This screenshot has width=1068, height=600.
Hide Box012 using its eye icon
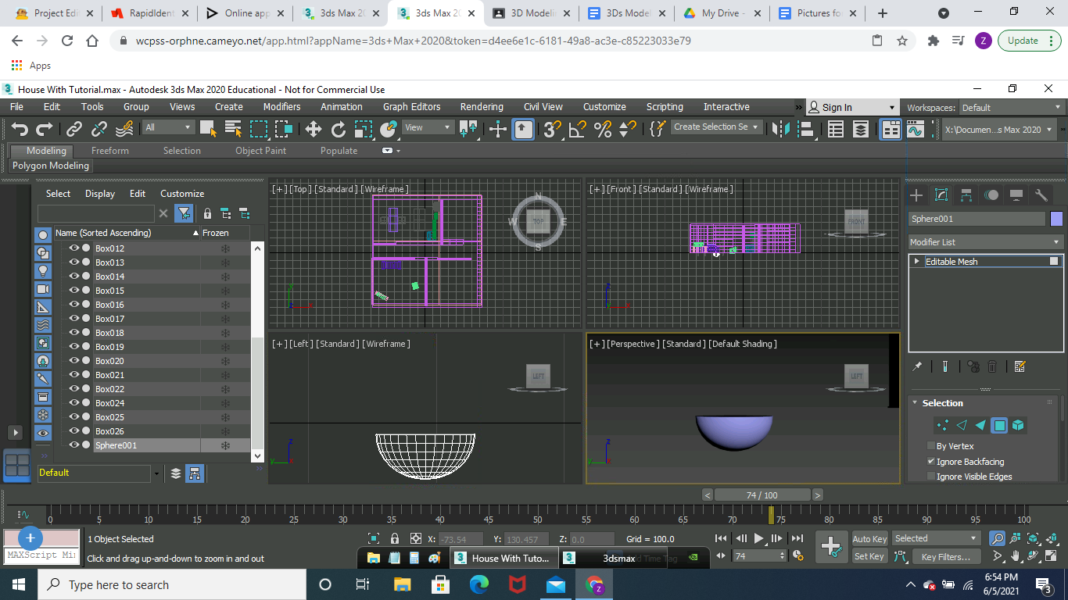coord(74,248)
